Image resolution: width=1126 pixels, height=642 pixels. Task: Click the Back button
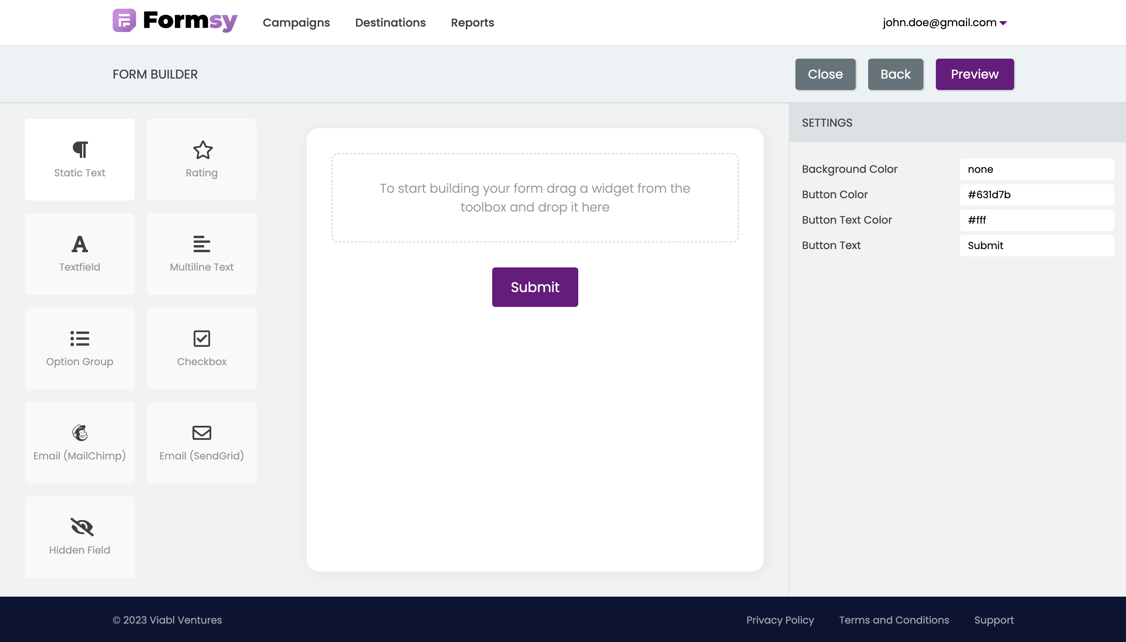click(x=895, y=74)
